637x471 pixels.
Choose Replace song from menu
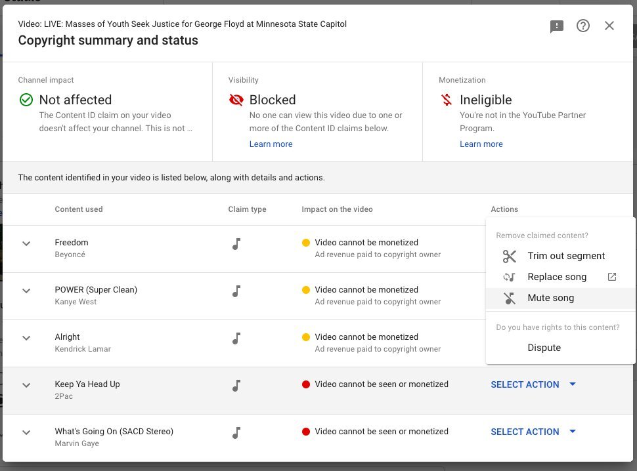pyautogui.click(x=560, y=277)
